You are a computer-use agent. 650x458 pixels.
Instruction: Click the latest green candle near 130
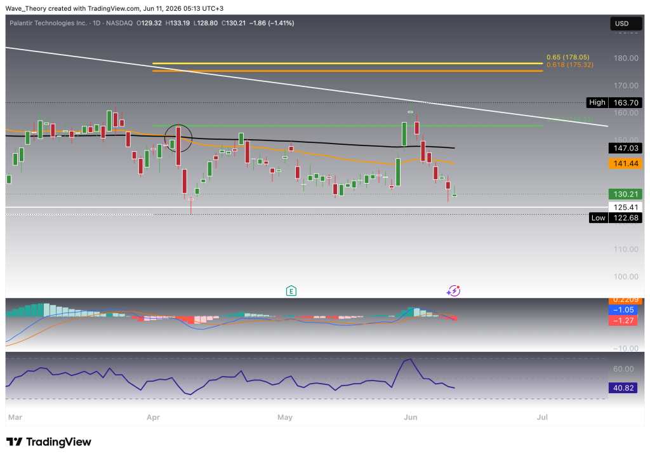454,195
